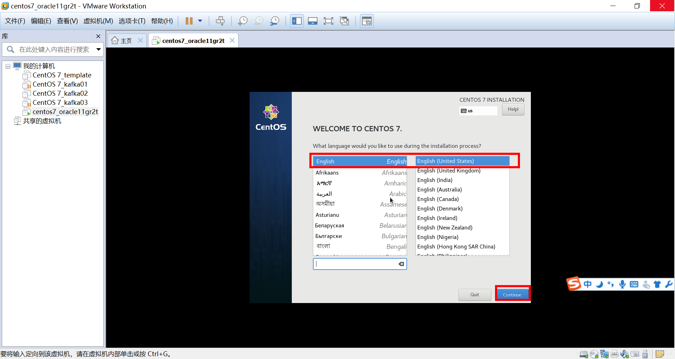Choose English (United States) locale

(x=462, y=161)
